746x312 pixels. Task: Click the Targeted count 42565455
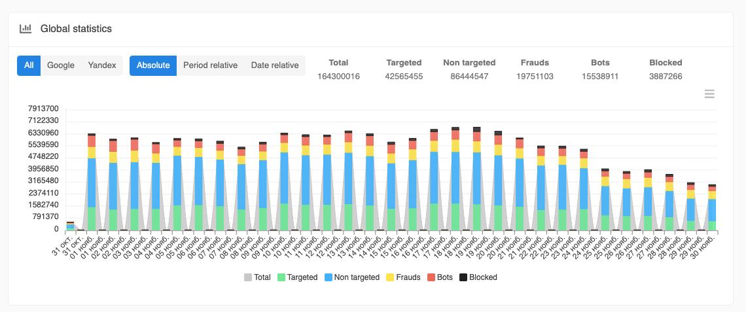pos(404,77)
